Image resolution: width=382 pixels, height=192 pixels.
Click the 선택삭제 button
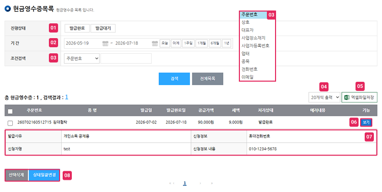pos(16,175)
